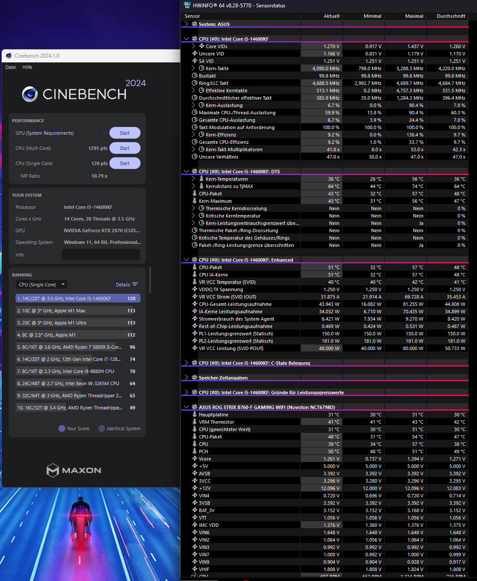This screenshot has width=477, height=581.
Task: Open the Datei menu in Cinebench
Action: pos(11,67)
